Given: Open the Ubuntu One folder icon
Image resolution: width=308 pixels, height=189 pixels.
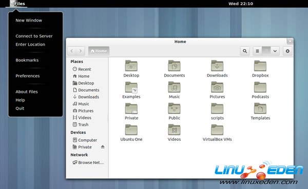Looking at the screenshot, I should click(x=131, y=130).
